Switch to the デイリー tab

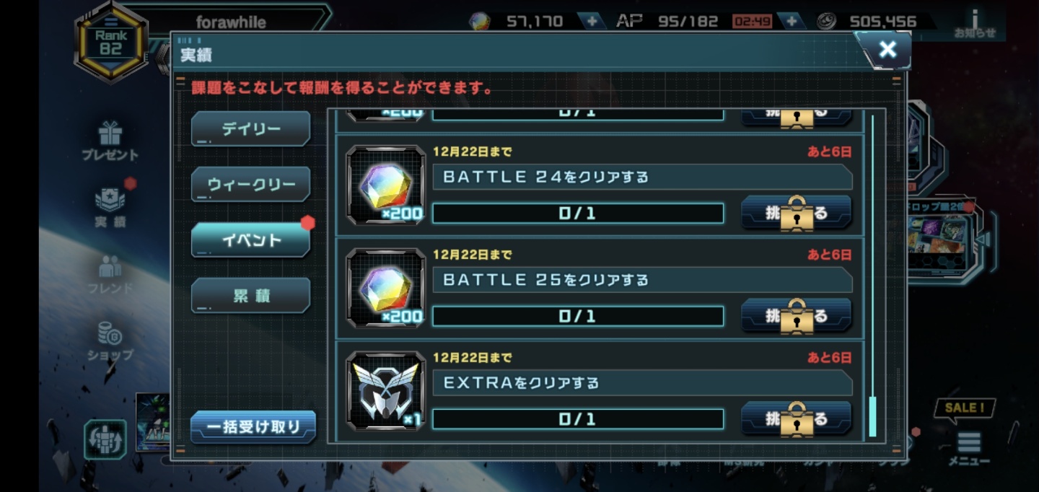pos(250,129)
